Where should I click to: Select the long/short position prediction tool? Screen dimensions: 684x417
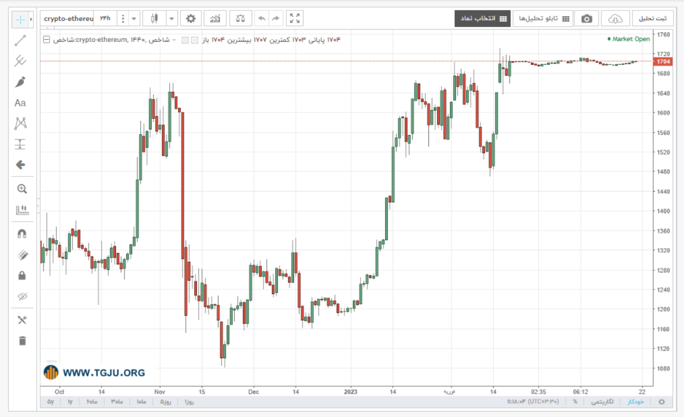coord(20,144)
